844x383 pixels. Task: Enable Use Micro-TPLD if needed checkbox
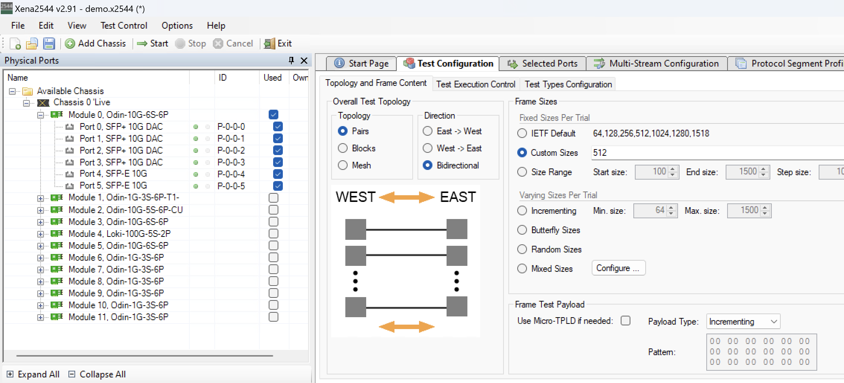coord(626,321)
